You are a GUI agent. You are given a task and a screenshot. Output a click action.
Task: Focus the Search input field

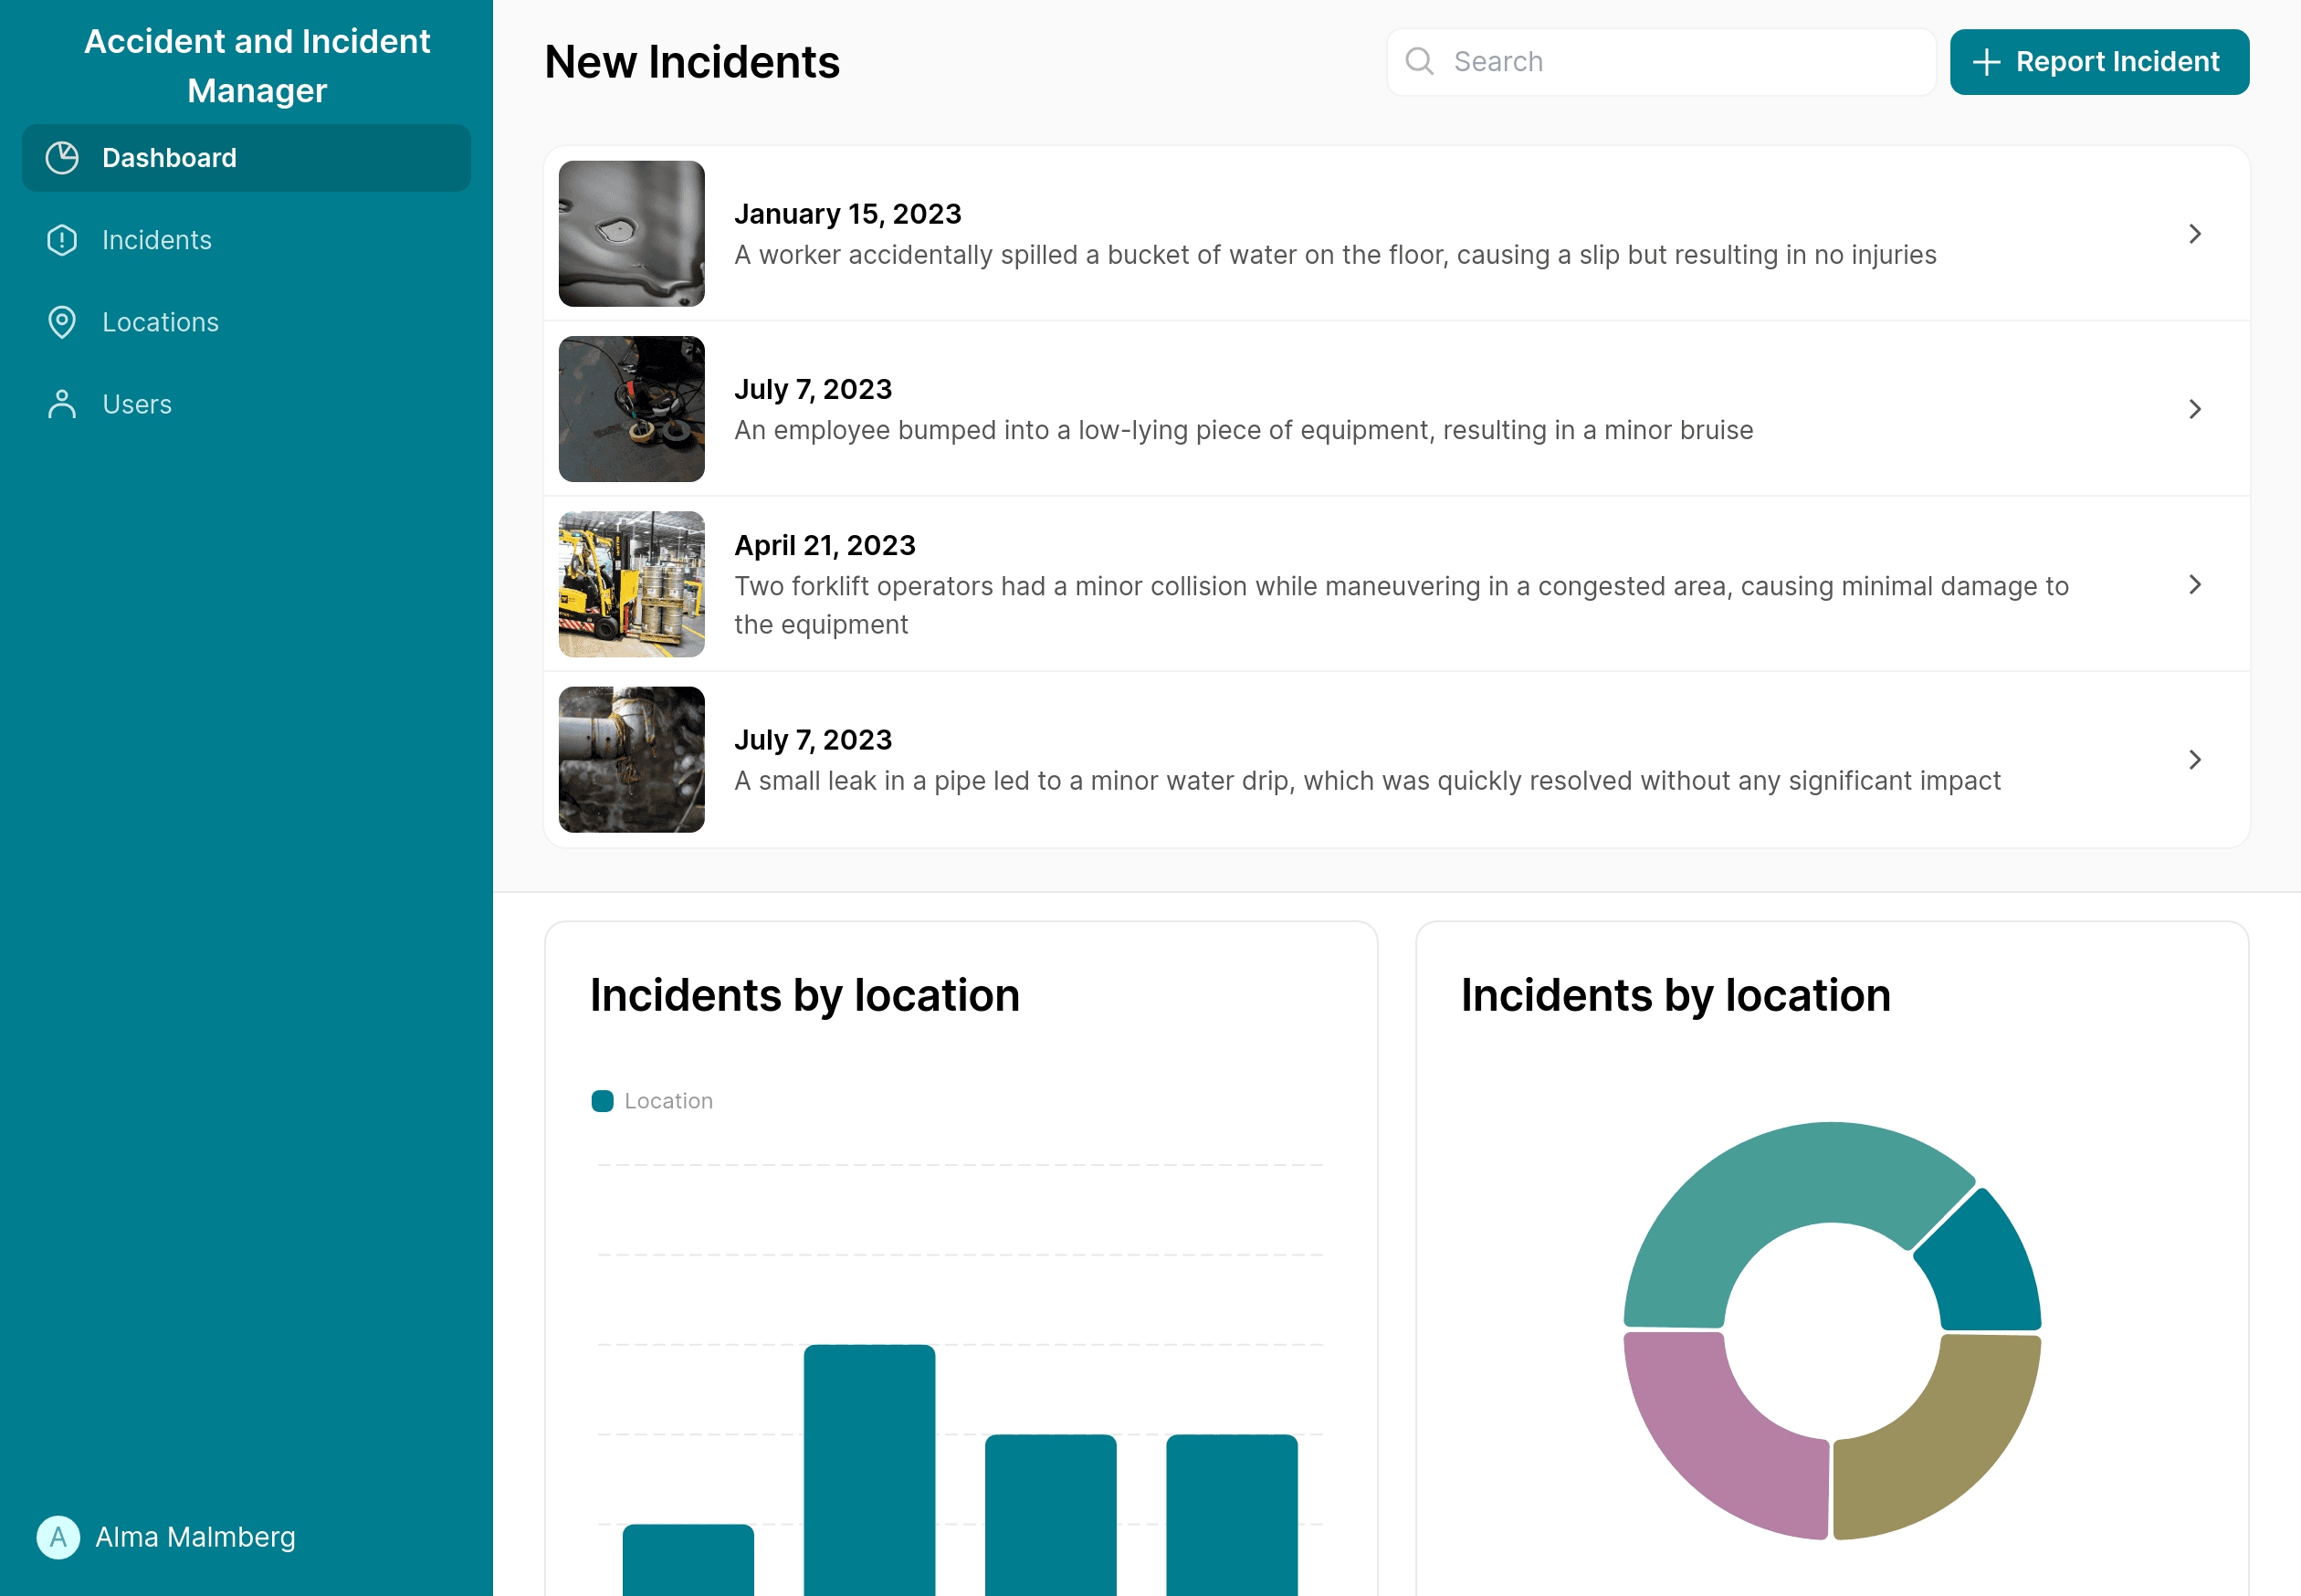point(1661,62)
